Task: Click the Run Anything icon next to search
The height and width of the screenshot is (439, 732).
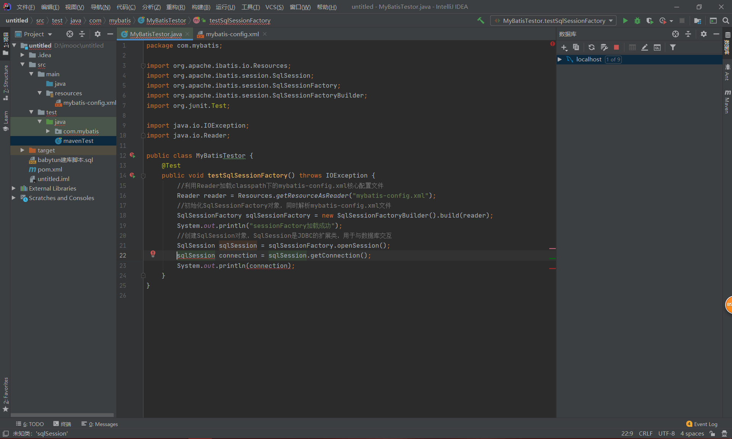Action: (713, 21)
